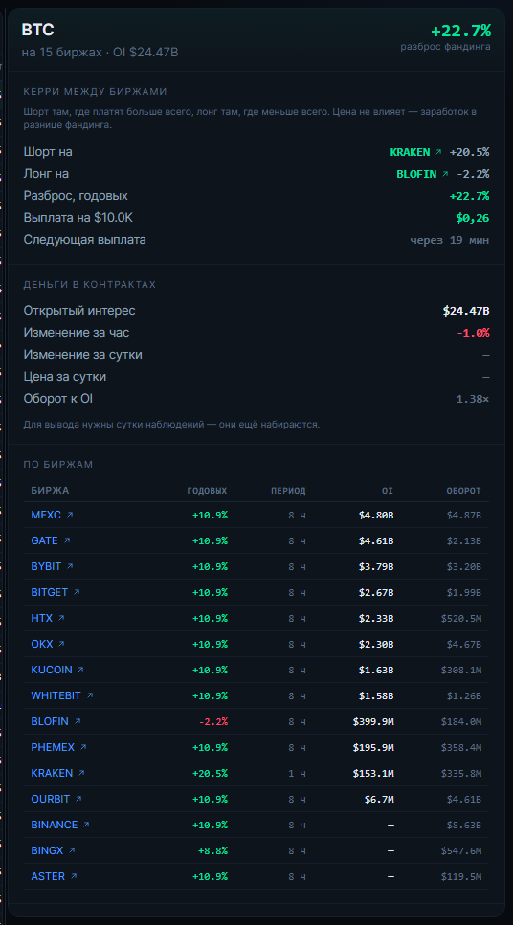Open the HTX exchange link

(x=48, y=618)
